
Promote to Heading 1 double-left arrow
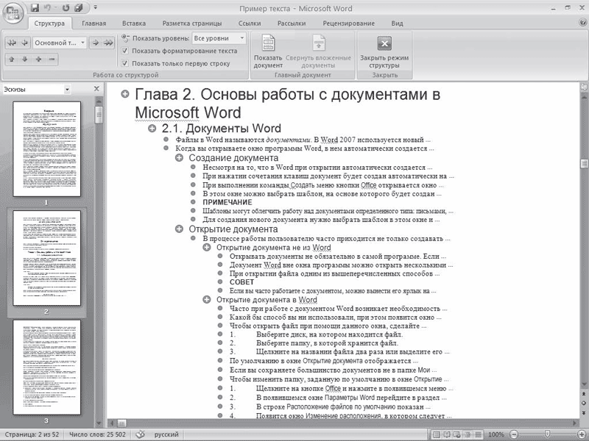(x=12, y=43)
